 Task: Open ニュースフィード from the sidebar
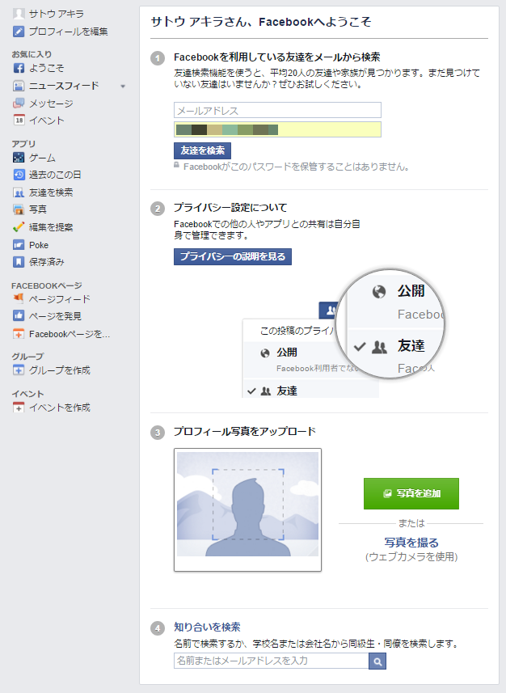pos(64,86)
